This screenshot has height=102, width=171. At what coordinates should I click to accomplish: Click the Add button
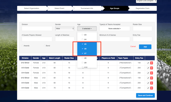coord(145,47)
